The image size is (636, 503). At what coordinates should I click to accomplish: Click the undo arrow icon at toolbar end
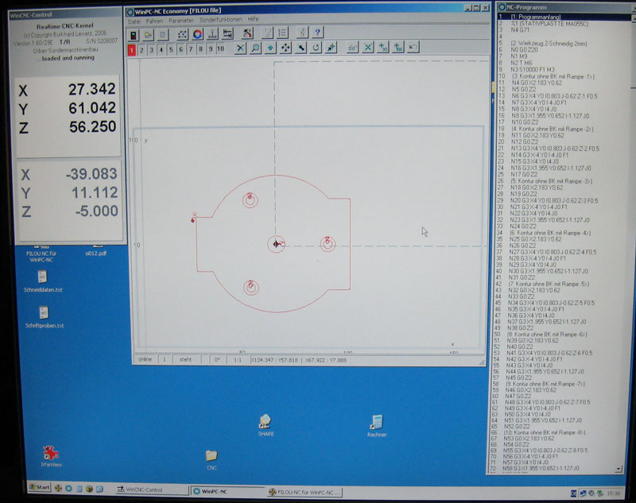coord(413,48)
